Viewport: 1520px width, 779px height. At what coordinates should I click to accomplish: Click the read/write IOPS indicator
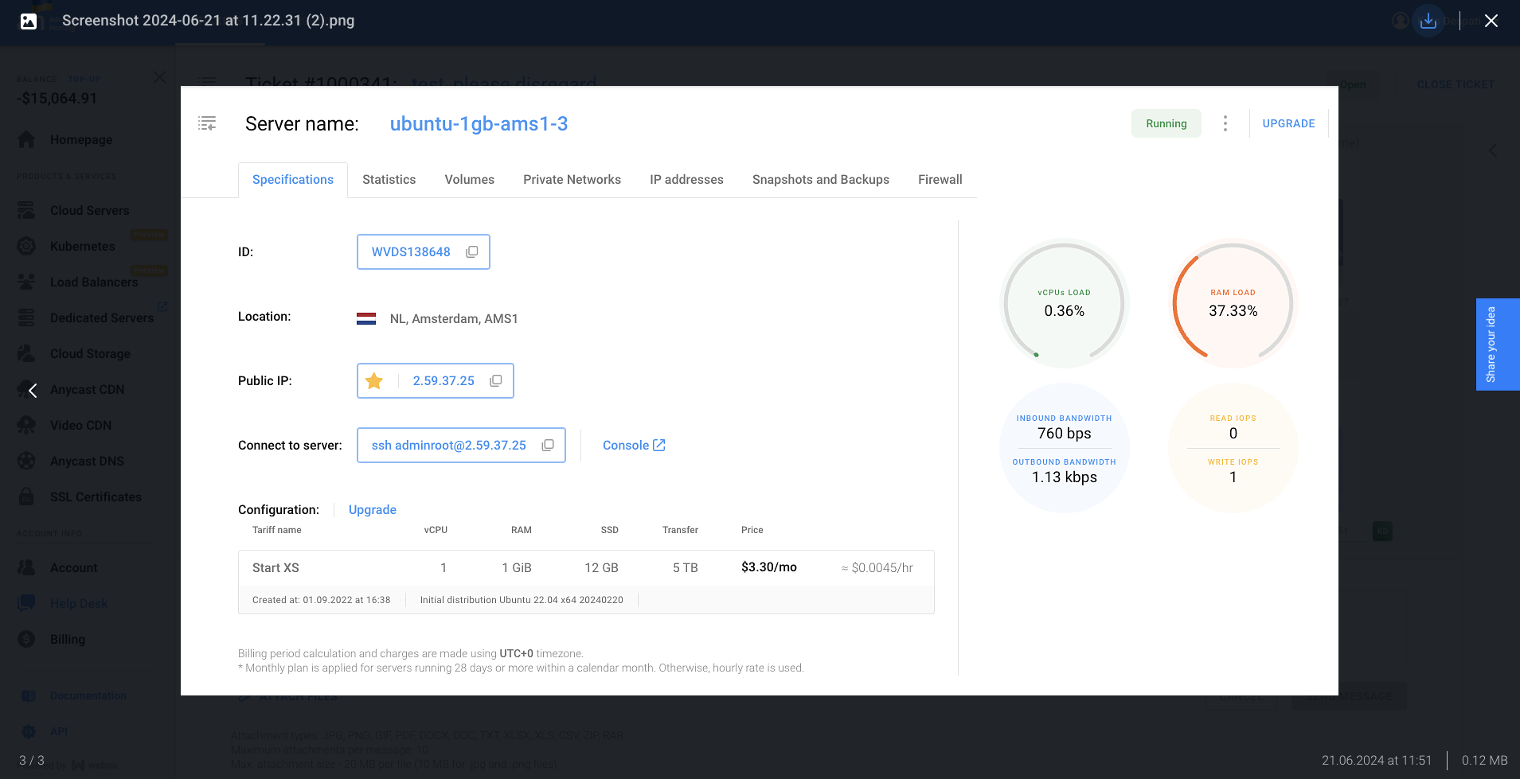click(x=1233, y=448)
